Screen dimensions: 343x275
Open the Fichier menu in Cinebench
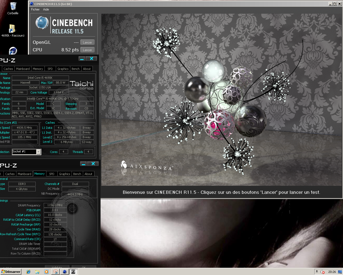click(x=35, y=9)
